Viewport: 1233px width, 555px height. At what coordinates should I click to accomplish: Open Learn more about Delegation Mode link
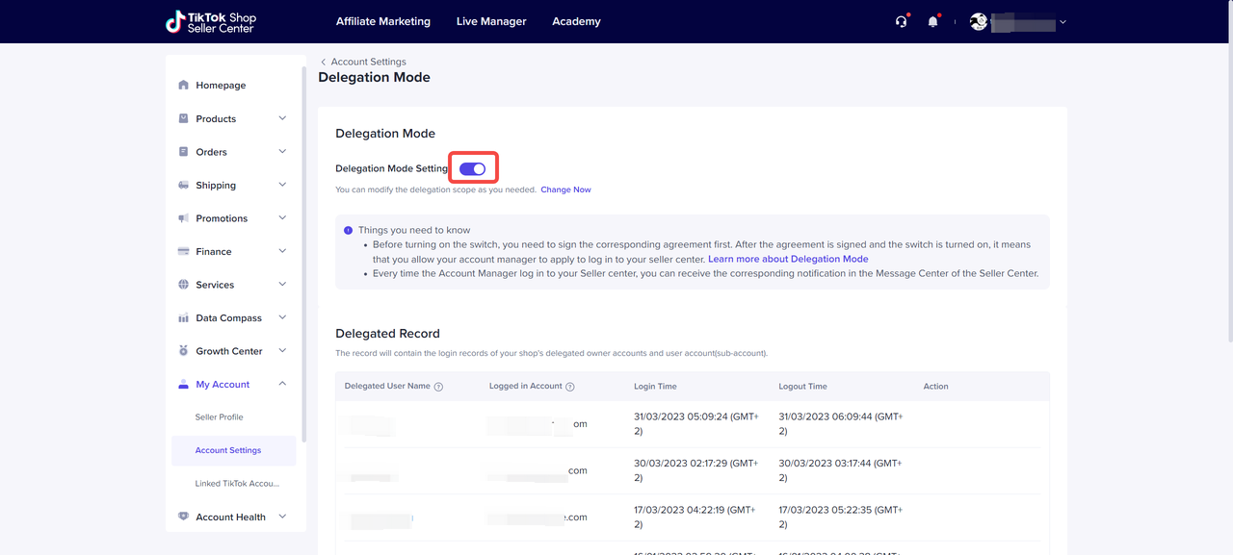(x=788, y=260)
